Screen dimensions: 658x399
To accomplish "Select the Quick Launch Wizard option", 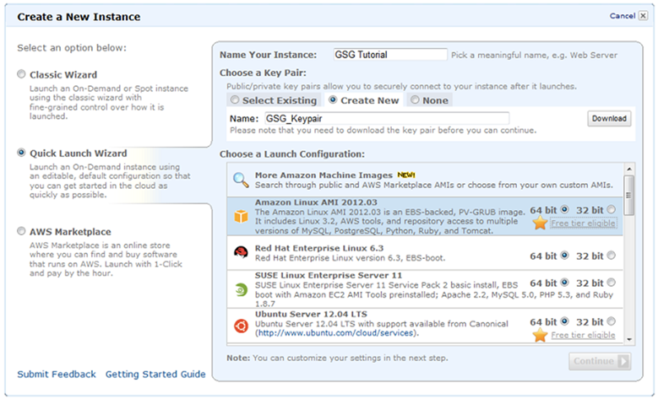I will tap(21, 153).
